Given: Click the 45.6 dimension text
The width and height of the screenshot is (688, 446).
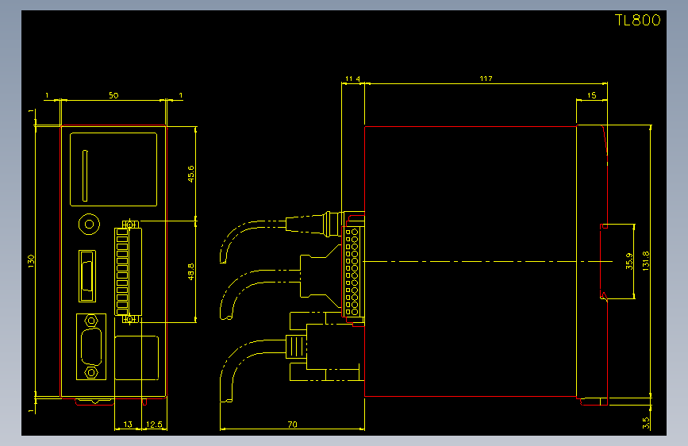Looking at the screenshot, I should tap(191, 174).
